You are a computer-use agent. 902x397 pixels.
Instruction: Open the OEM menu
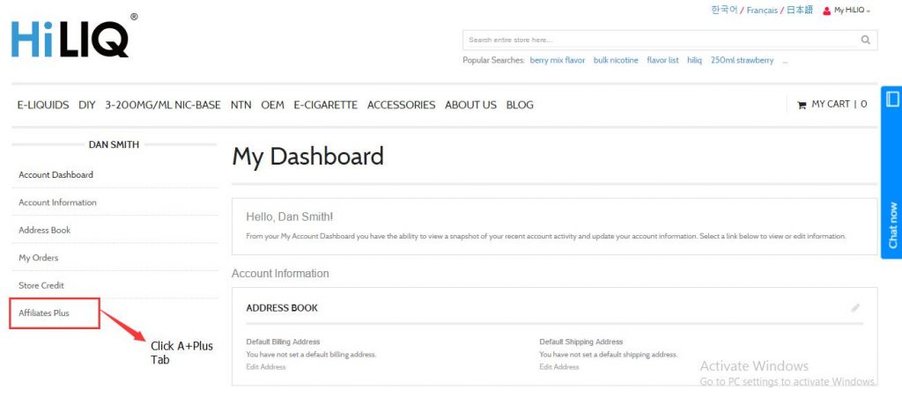click(x=273, y=105)
